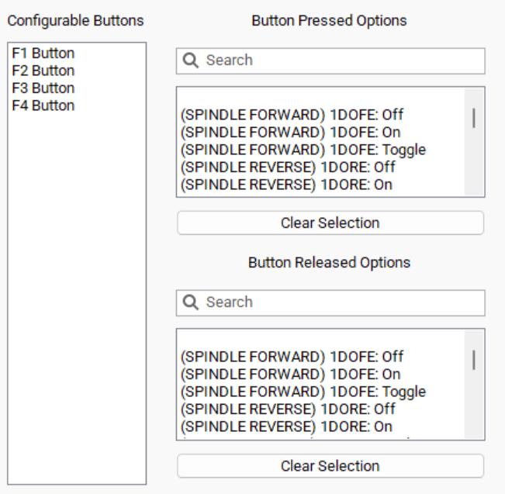Select F4 Button in Configurable Buttons list
The image size is (505, 494).
tap(43, 105)
